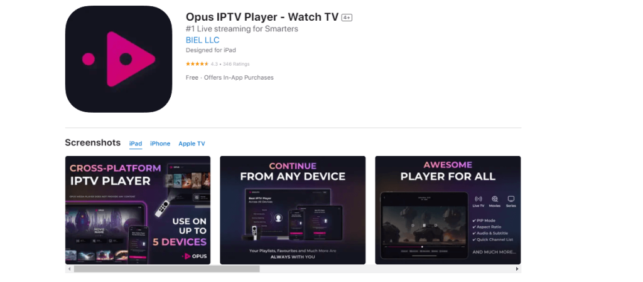Click the Movies film reel icon
The height and width of the screenshot is (282, 643).
click(x=495, y=199)
